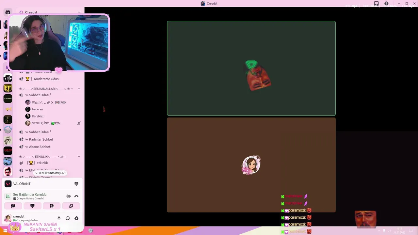This screenshot has width=418, height=235.
Task: Open the EF server icon
Action: coord(8,88)
